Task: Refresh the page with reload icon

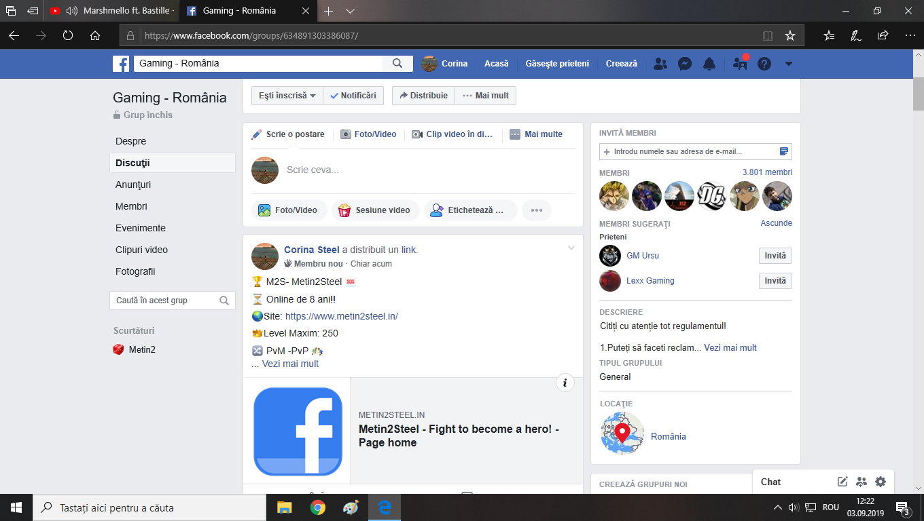Action: (x=68, y=35)
